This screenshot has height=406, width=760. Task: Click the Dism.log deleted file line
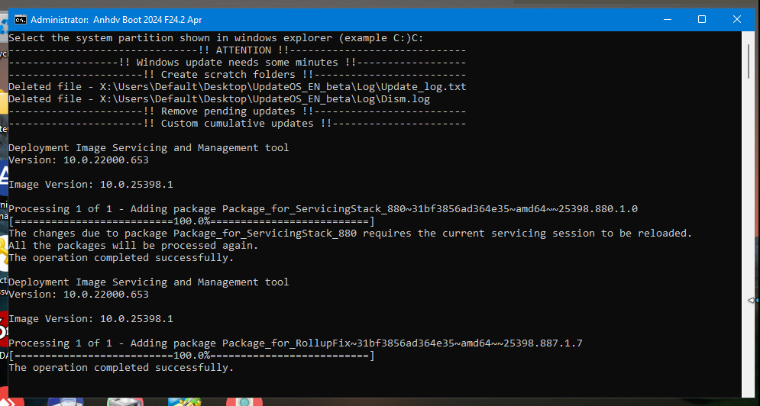pyautogui.click(x=219, y=99)
